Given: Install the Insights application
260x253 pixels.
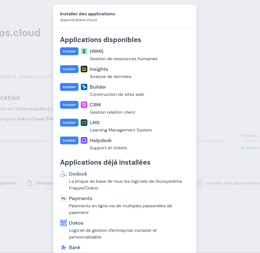Looking at the screenshot, I should click(69, 69).
